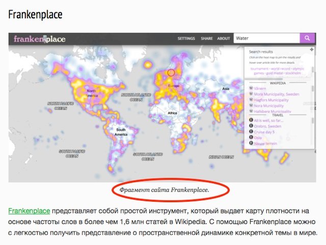This screenshot has width=326, height=245.
Task: Click the frankenplace logo
Action: coord(40,39)
